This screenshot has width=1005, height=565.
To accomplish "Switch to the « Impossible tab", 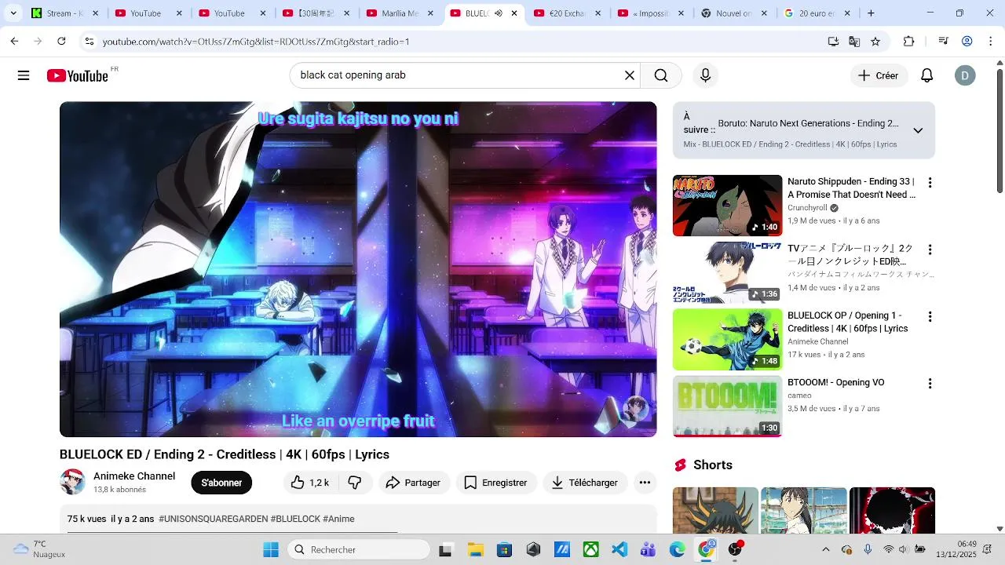I will point(651,13).
